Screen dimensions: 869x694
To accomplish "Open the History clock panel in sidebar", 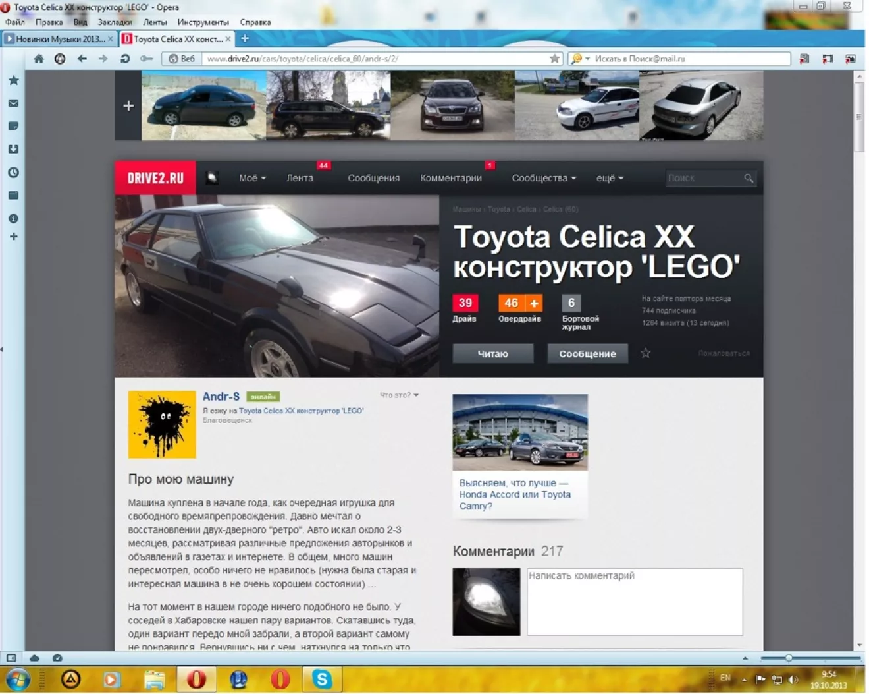I will (x=13, y=172).
